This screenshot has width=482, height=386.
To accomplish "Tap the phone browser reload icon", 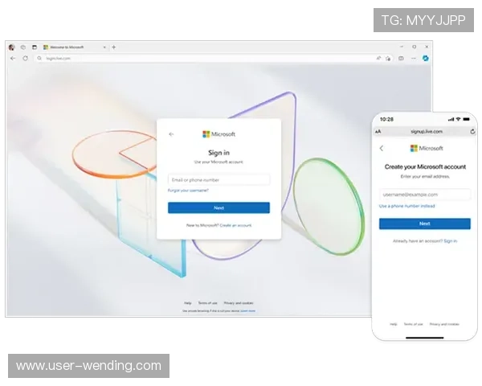I will pyautogui.click(x=472, y=131).
